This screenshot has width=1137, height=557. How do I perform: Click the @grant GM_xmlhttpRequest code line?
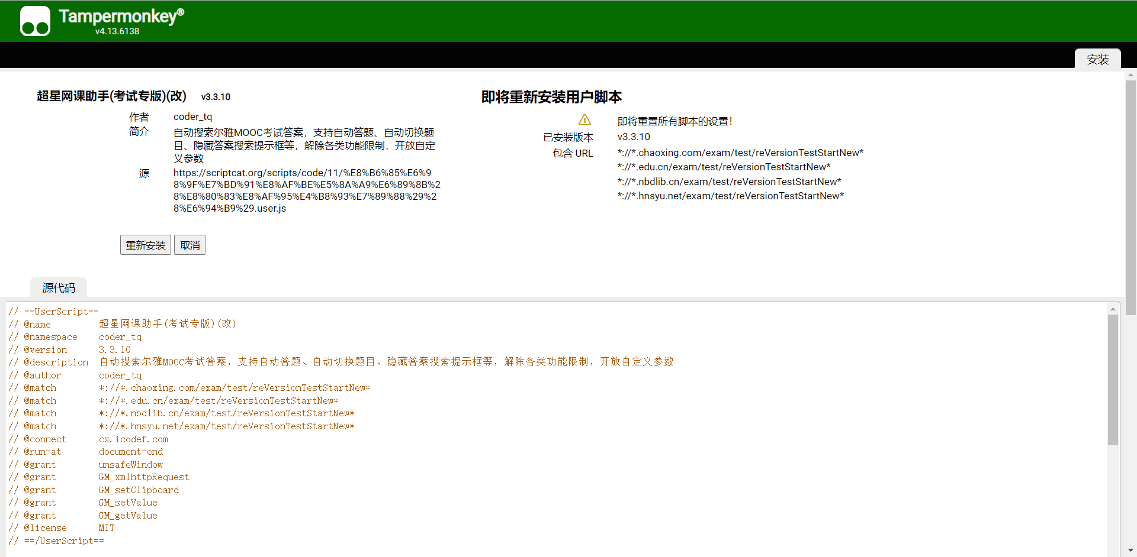[99, 477]
